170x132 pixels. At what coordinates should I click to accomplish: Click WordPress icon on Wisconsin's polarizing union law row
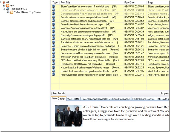[54, 28]
